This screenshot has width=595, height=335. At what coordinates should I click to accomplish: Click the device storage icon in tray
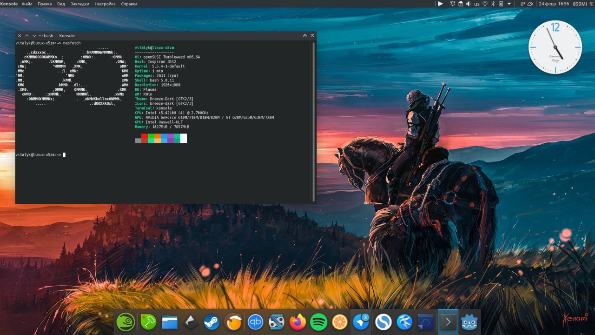click(x=501, y=4)
